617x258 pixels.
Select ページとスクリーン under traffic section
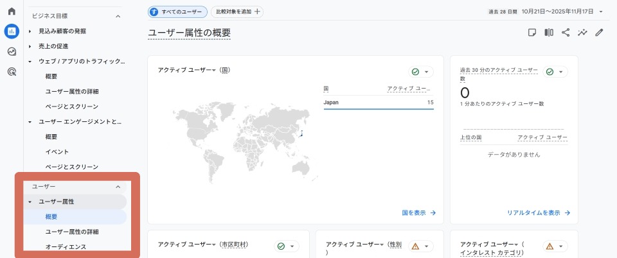pos(71,106)
